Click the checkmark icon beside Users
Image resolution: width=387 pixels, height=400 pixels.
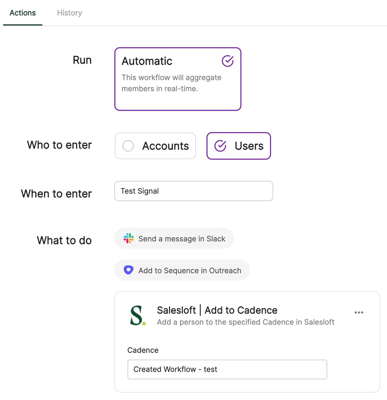point(220,146)
